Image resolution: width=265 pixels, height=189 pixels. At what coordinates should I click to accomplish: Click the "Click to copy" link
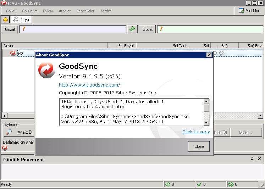coord(196,132)
